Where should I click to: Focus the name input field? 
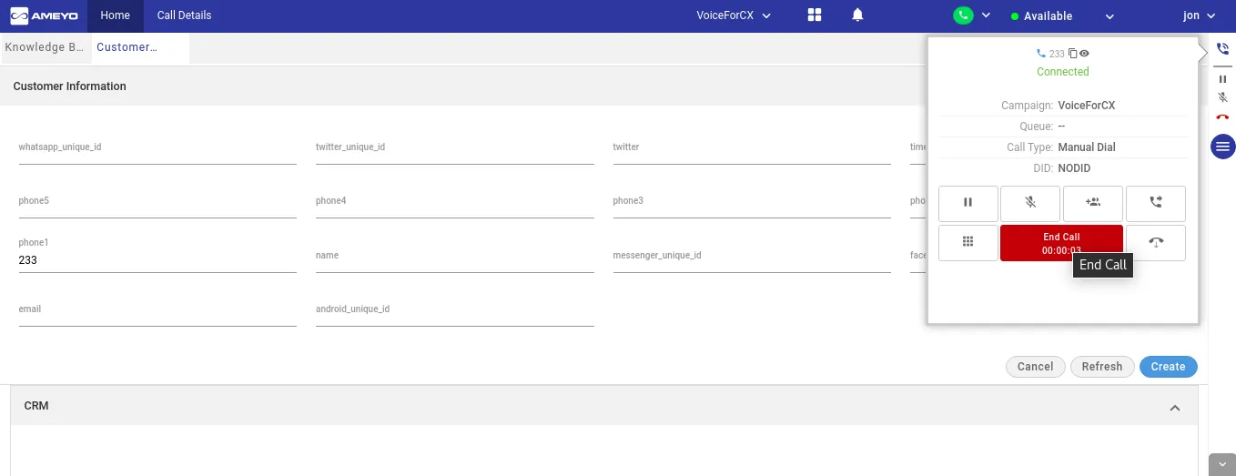455,259
